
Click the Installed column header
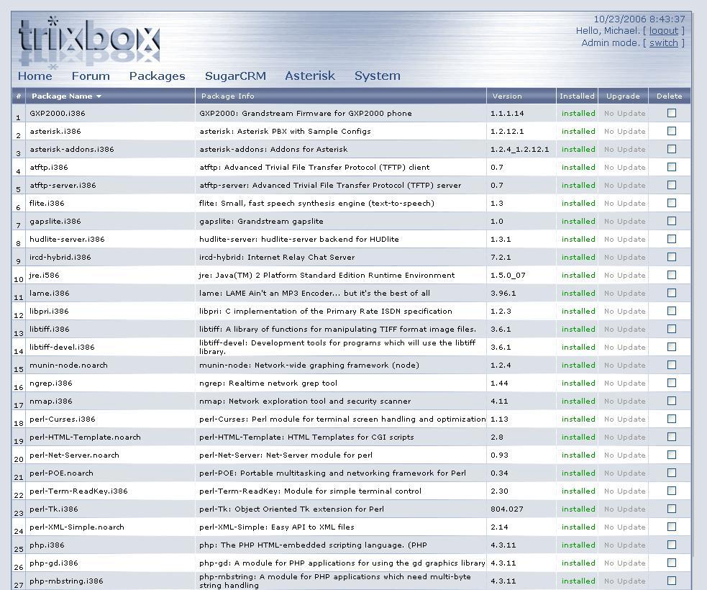click(x=577, y=96)
